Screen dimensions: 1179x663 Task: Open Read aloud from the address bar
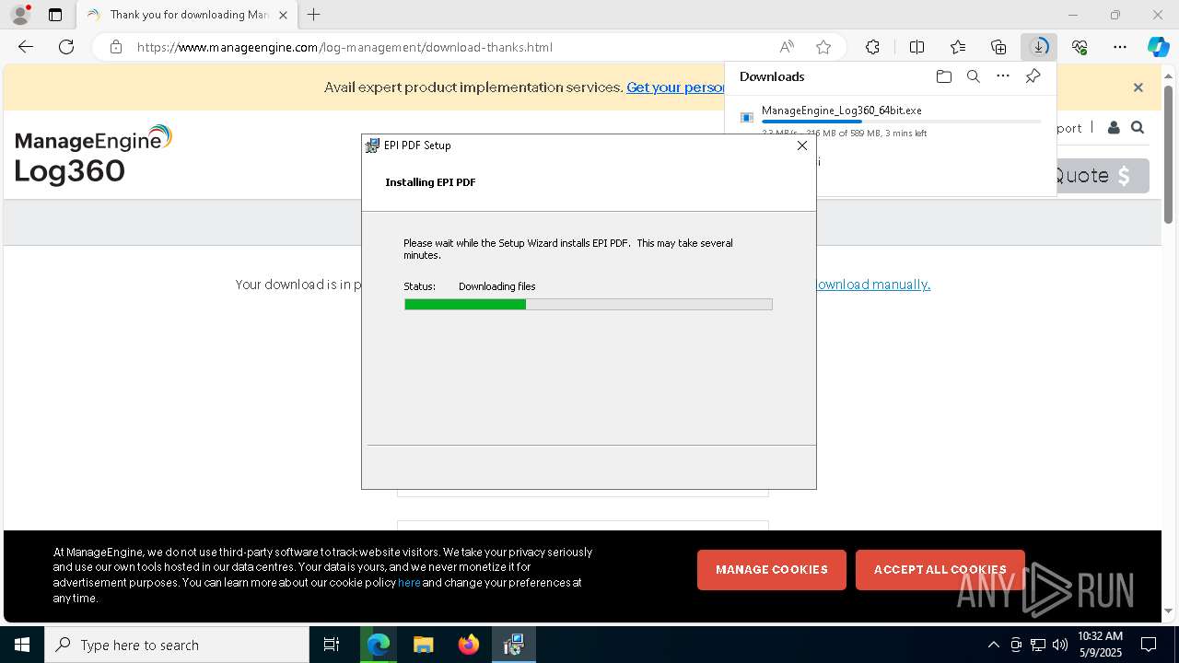[787, 47]
